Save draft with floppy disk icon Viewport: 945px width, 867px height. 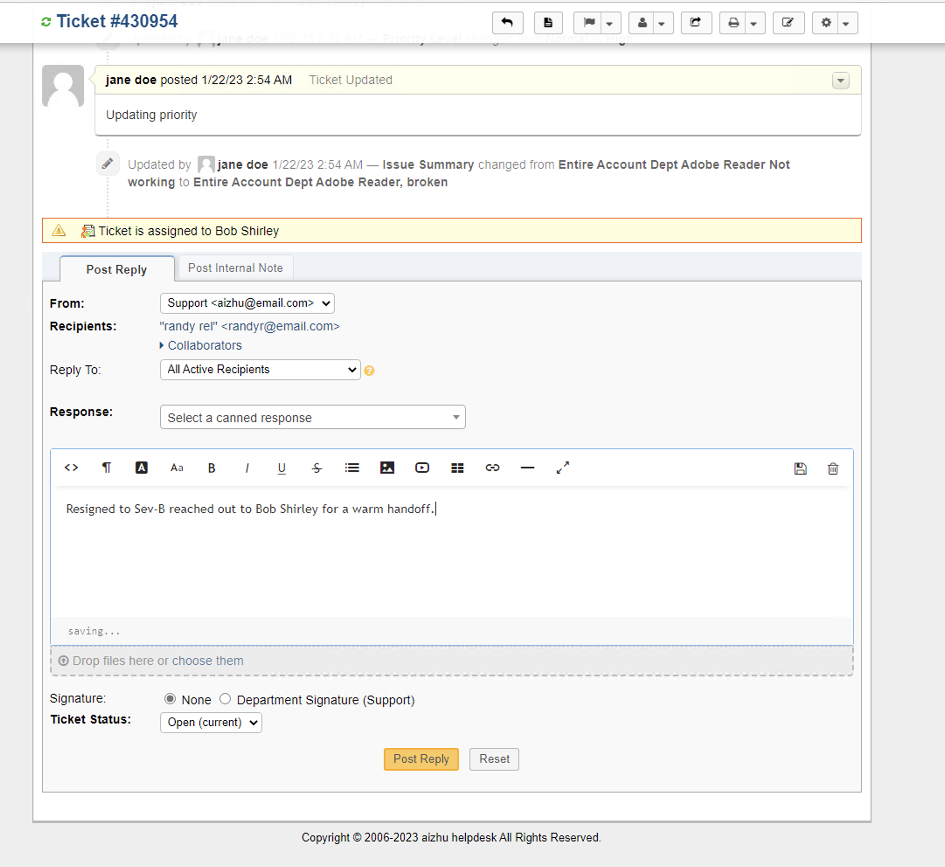800,469
